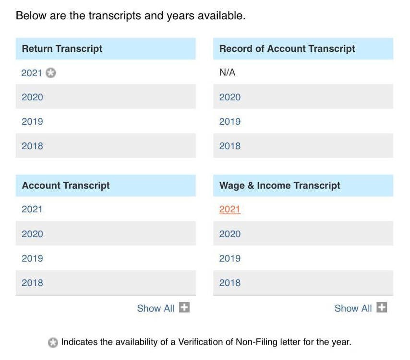410x360 pixels.
Task: Open the 2018 Record of Account Transcript
Action: click(x=229, y=146)
